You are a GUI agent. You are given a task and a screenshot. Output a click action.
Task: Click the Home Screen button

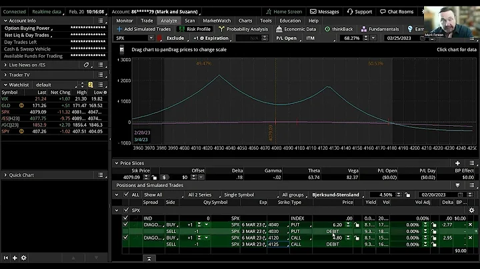(284, 11)
